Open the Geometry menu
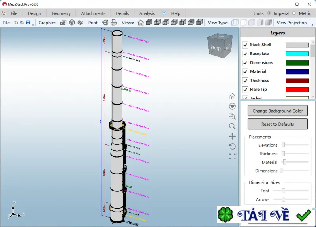 (x=61, y=13)
